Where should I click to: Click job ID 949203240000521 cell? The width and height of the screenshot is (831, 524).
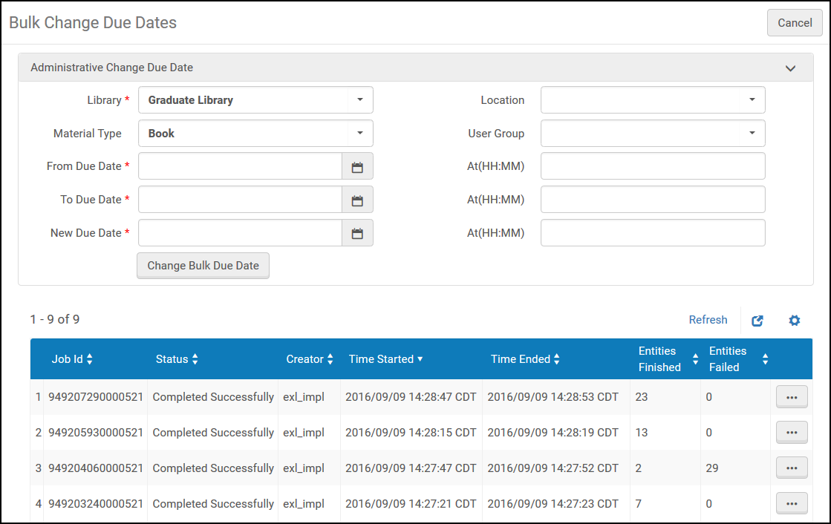tap(96, 503)
